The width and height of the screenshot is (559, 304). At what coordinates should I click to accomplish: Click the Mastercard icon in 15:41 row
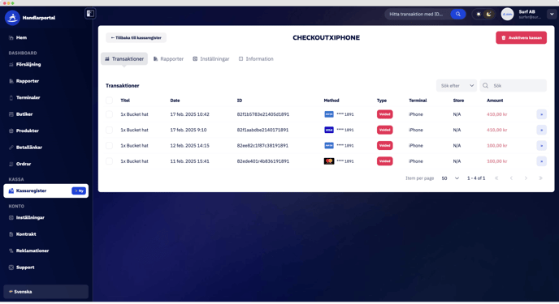point(329,161)
